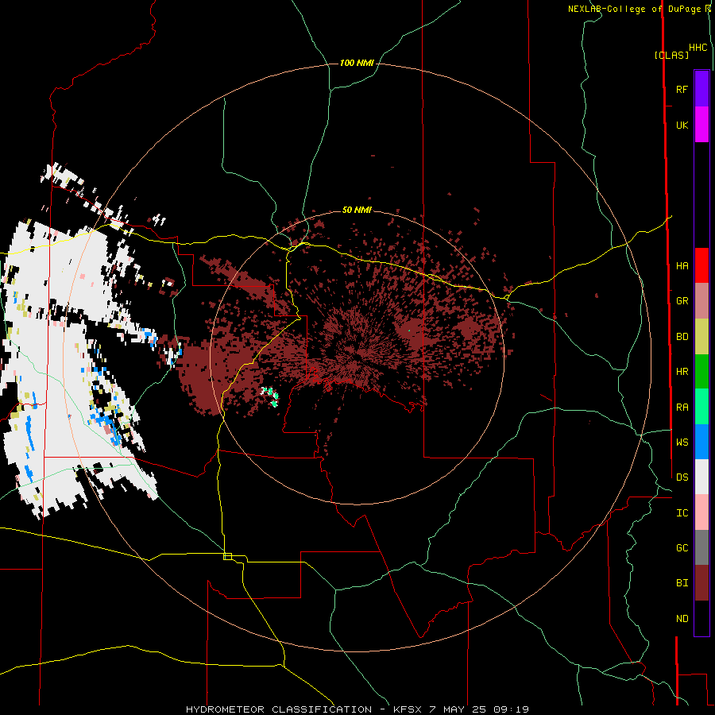Click the blue WS legend swatch
The height and width of the screenshot is (715, 715).
tap(701, 442)
